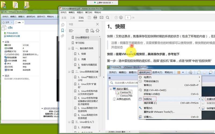Select 内存 device row in VMware
215x134 pixels.
(21, 45)
